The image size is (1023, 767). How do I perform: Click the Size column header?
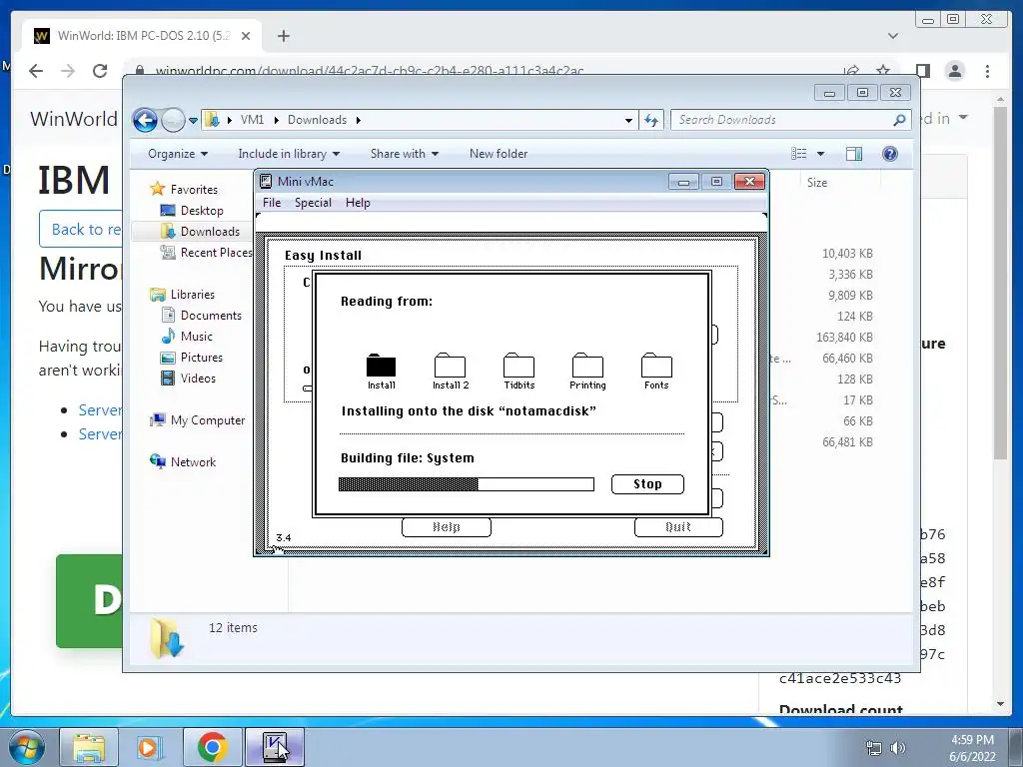[x=817, y=183]
